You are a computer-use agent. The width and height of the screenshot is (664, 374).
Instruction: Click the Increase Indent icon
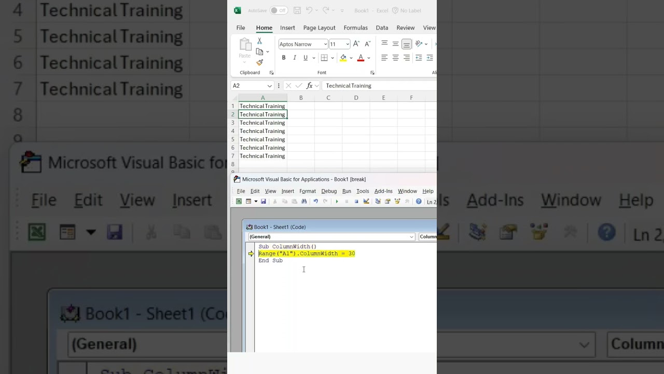430,58
